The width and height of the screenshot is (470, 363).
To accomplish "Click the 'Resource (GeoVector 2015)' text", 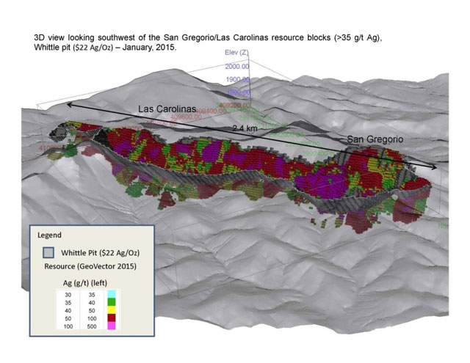I will 90,266.
